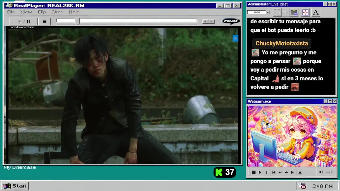Click pause in Webcam.exe controls
The height and width of the screenshot is (191, 340).
click(266, 172)
